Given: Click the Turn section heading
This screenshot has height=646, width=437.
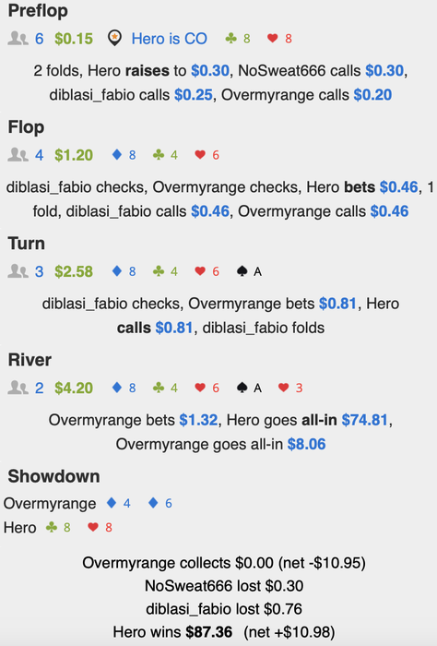Looking at the screenshot, I should (x=27, y=244).
